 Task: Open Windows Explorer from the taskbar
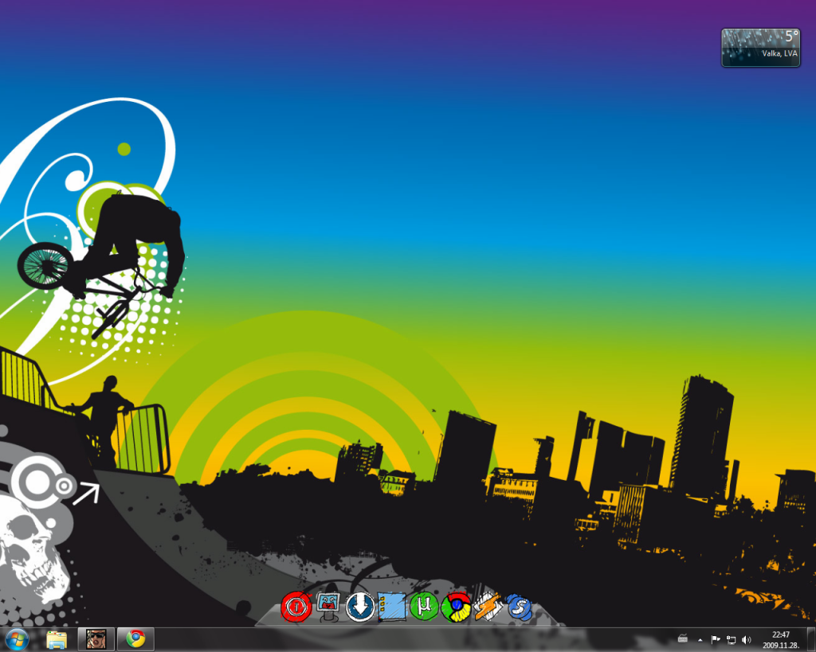(x=57, y=639)
